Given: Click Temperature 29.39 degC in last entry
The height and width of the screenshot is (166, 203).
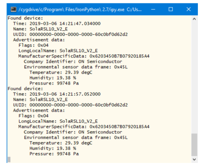Looking at the screenshot, I should click(x=61, y=143).
